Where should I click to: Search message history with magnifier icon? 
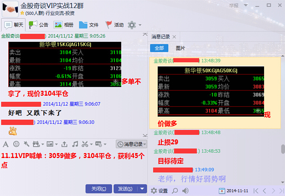(x=175, y=191)
